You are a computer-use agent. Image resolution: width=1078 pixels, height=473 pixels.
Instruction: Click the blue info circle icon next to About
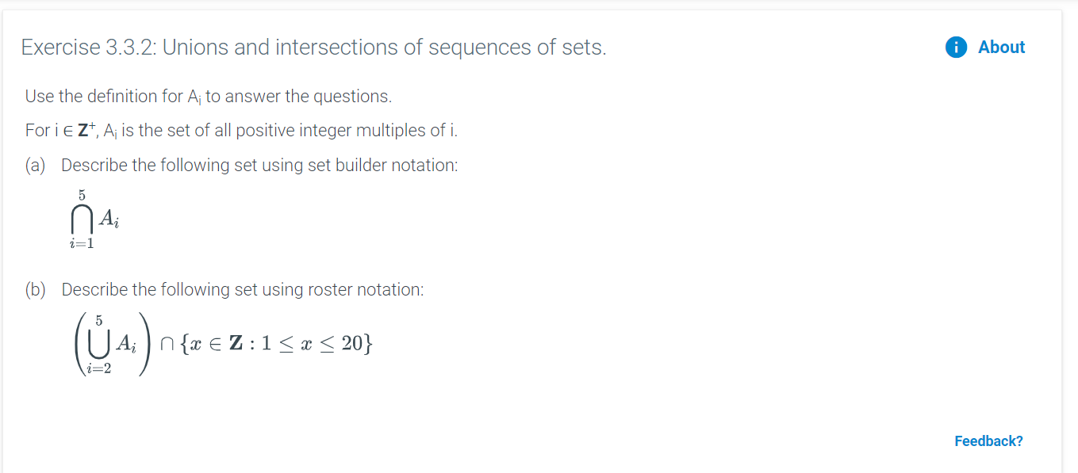coord(956,48)
